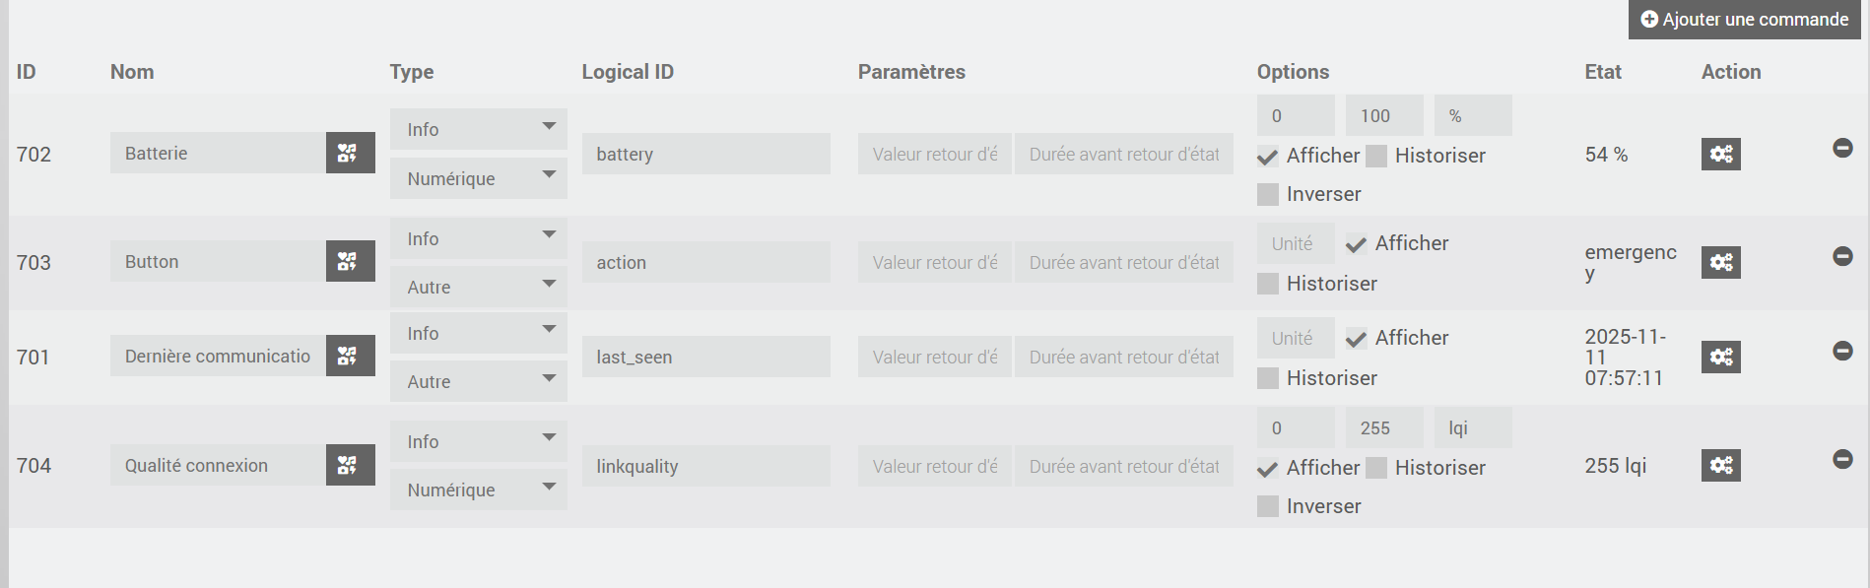This screenshot has width=1870, height=588.
Task: Toggle Historiser for Dernière communication command
Action: pyautogui.click(x=1268, y=378)
